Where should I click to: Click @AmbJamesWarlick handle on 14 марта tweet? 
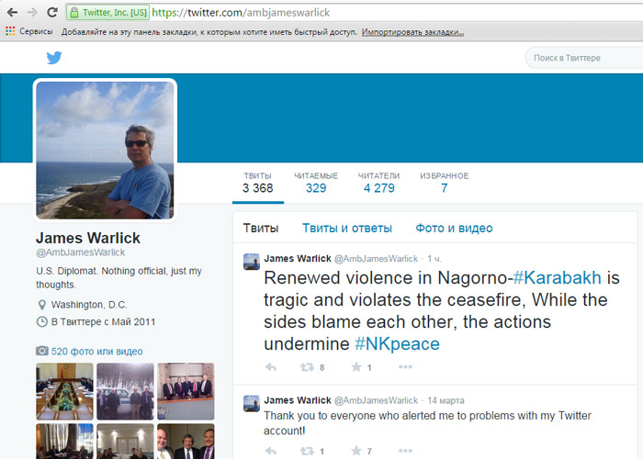pyautogui.click(x=376, y=400)
